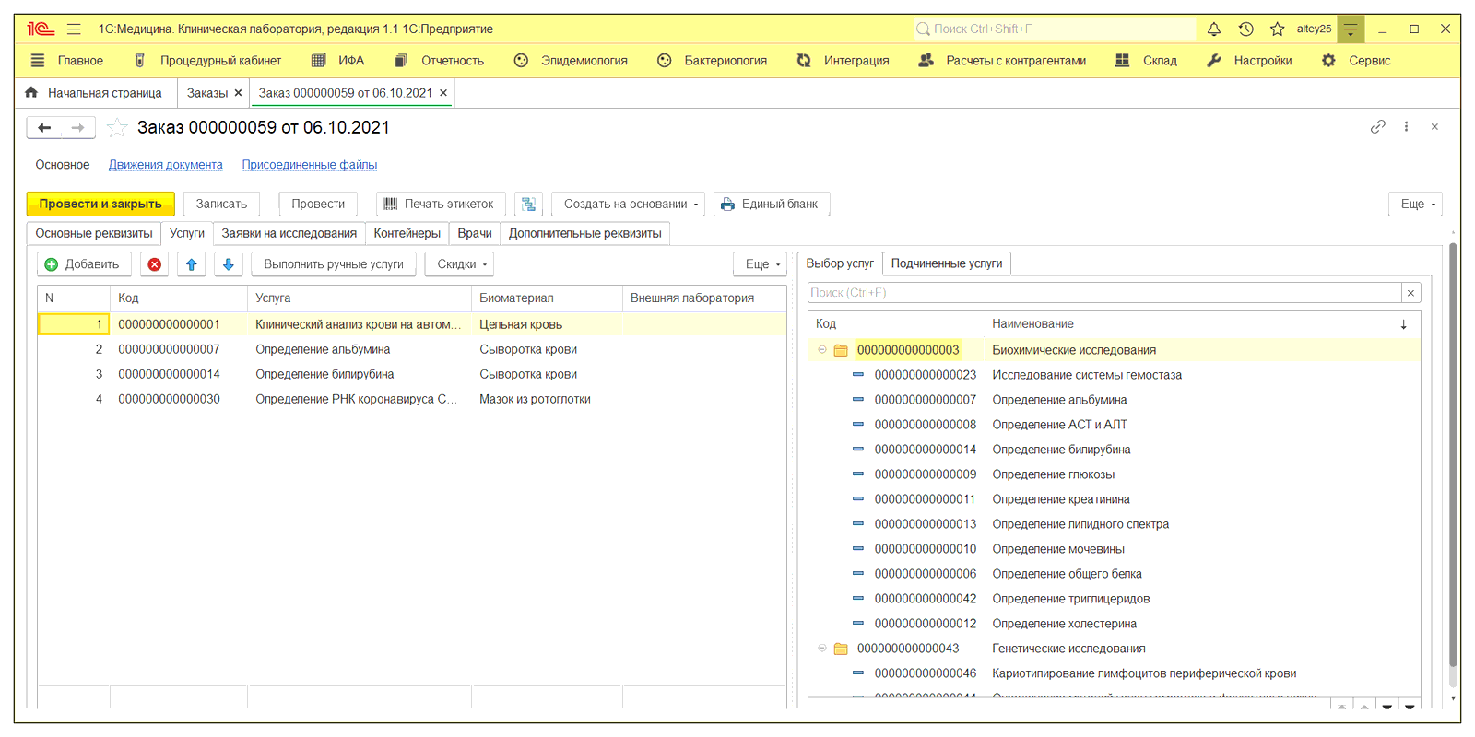Viewport: 1475px width, 737px height.
Task: Open Присоединенные файлы link
Action: click(x=310, y=165)
